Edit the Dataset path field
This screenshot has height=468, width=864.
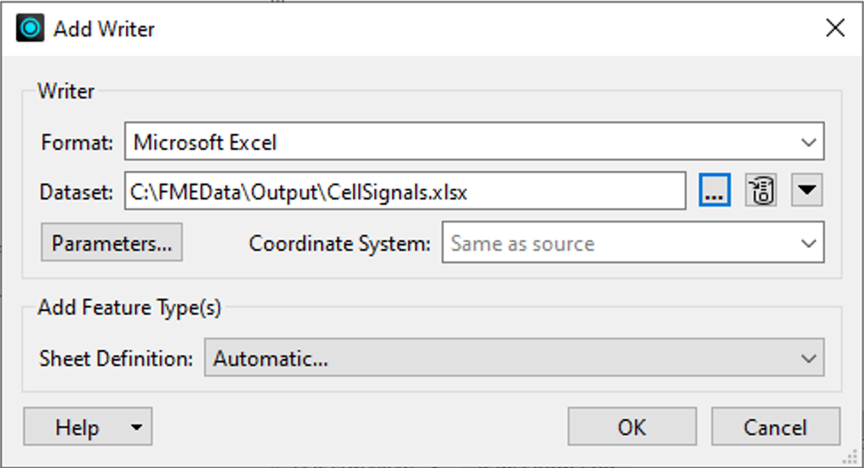pos(405,191)
